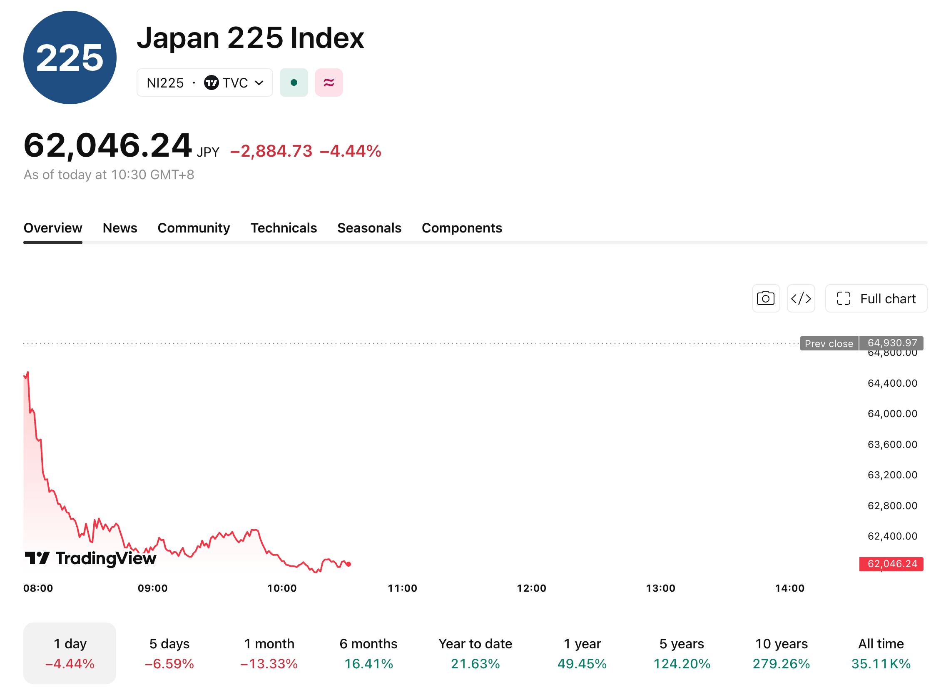Go to the Seasonals tab
This screenshot has width=946, height=690.
(369, 228)
